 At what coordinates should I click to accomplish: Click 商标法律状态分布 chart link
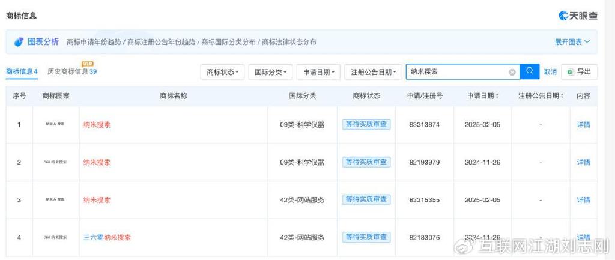click(289, 42)
